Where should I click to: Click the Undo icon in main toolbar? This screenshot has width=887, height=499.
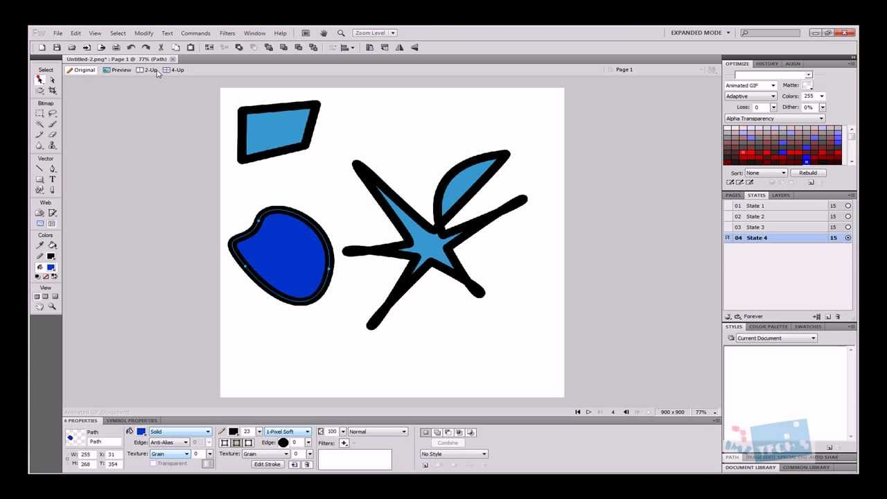click(131, 47)
